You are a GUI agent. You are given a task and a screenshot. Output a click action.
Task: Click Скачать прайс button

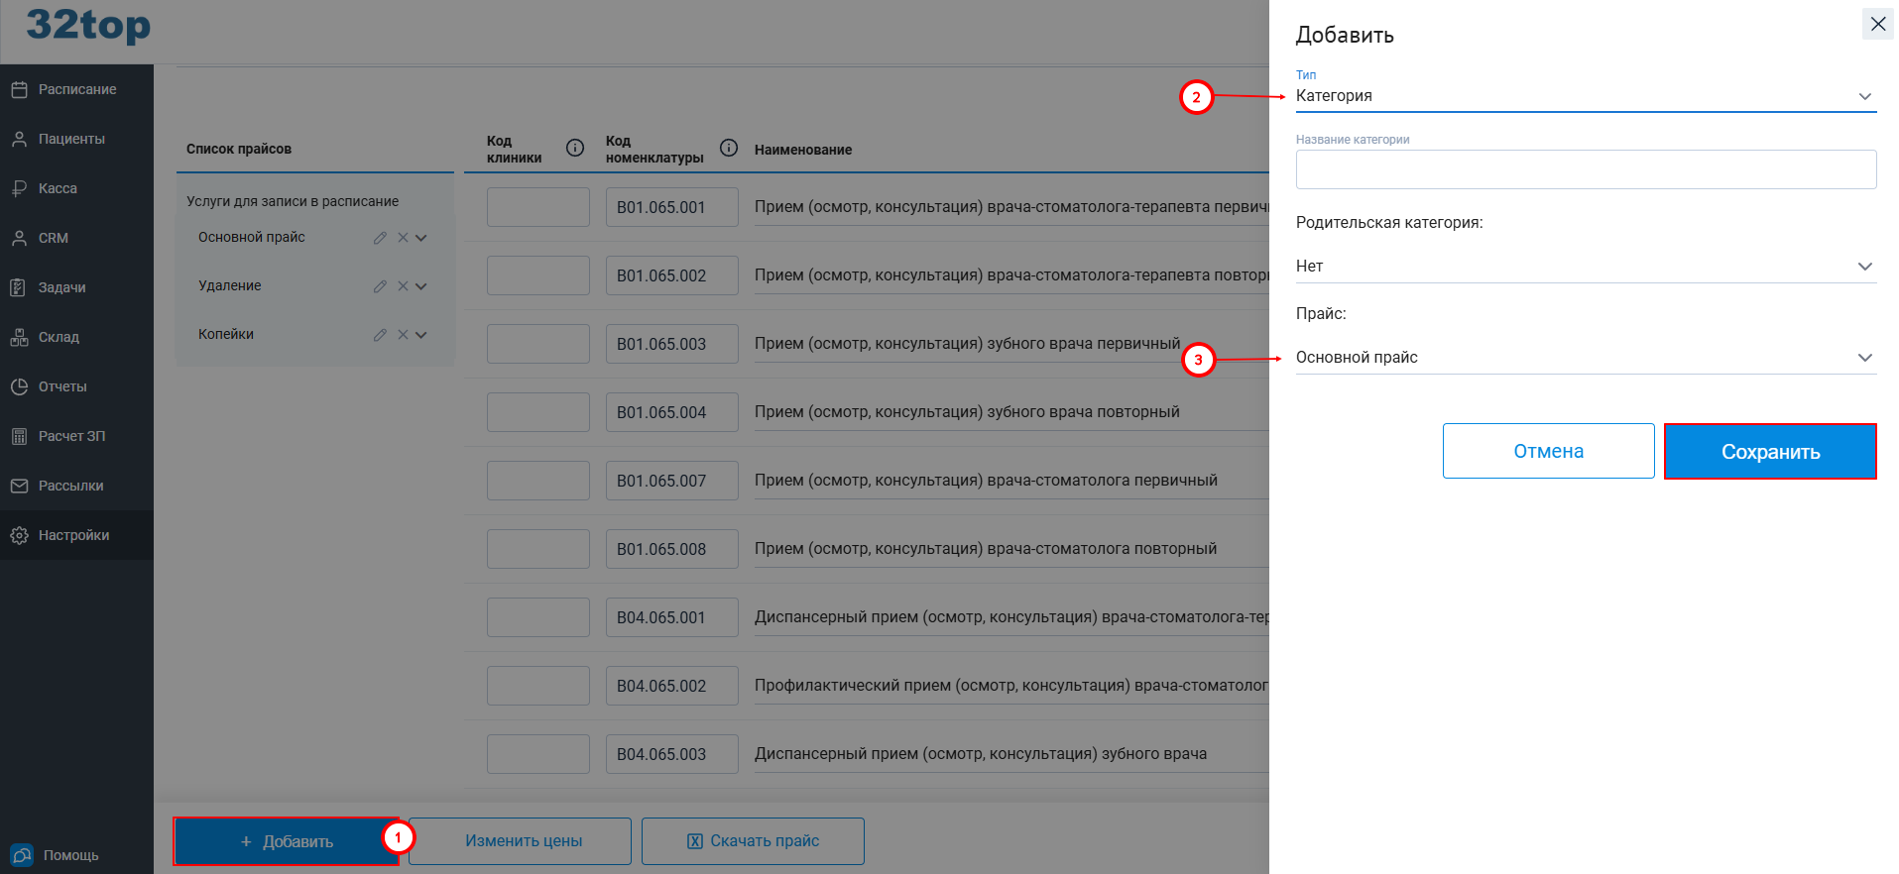pos(753,841)
